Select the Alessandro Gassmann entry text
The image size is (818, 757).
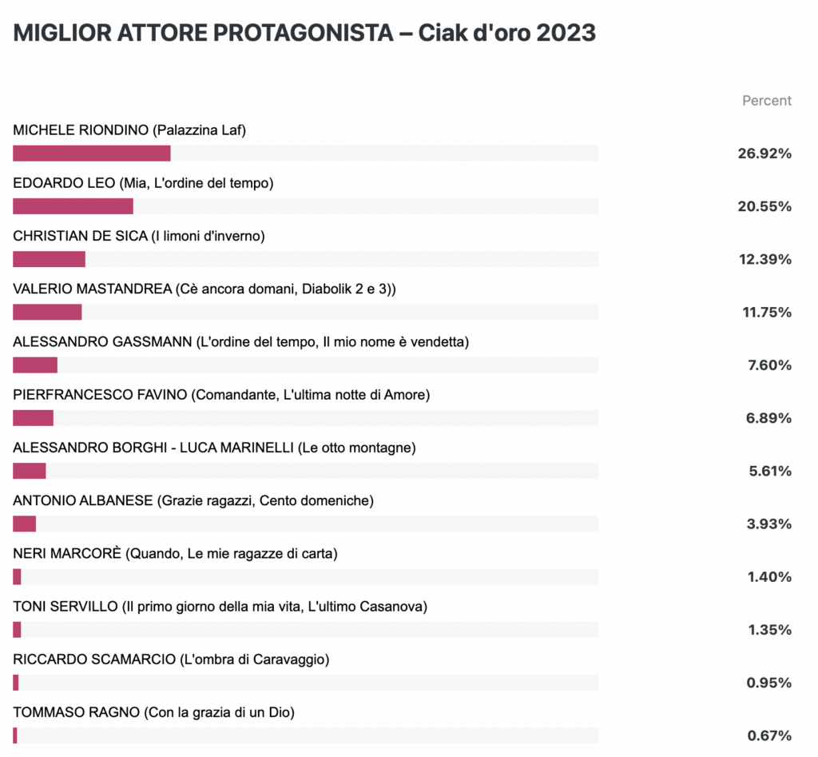pos(241,342)
